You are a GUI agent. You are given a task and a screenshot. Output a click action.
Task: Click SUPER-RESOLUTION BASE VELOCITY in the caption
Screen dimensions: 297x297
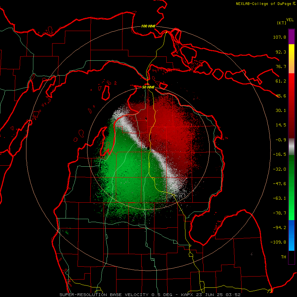point(104,295)
